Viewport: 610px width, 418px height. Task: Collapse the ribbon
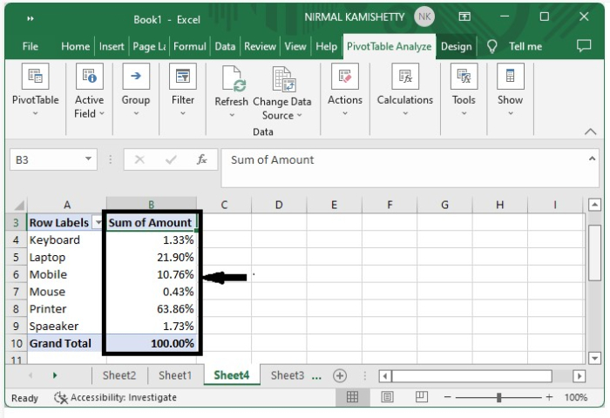tap(590, 131)
